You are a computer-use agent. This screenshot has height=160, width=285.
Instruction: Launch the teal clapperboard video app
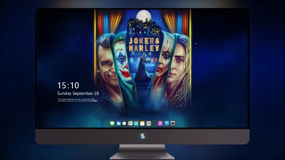click(x=136, y=124)
